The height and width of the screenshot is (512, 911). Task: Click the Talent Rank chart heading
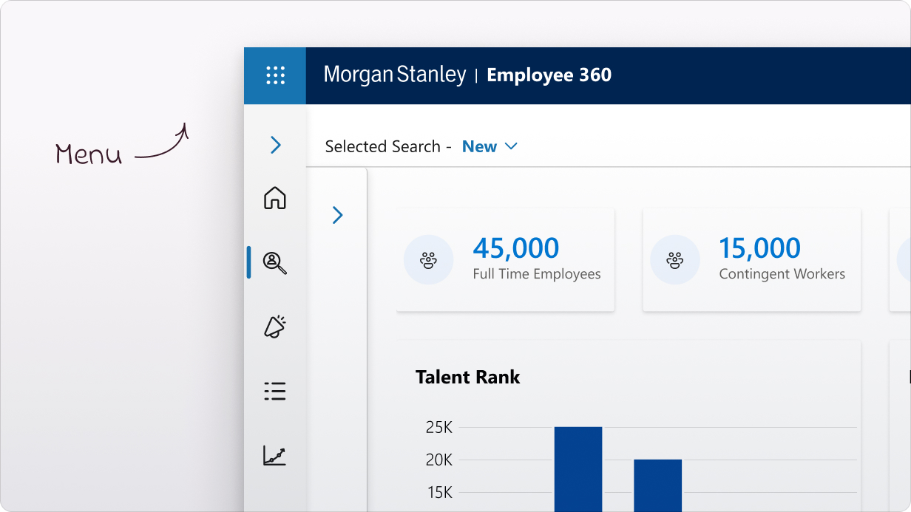[x=470, y=378]
